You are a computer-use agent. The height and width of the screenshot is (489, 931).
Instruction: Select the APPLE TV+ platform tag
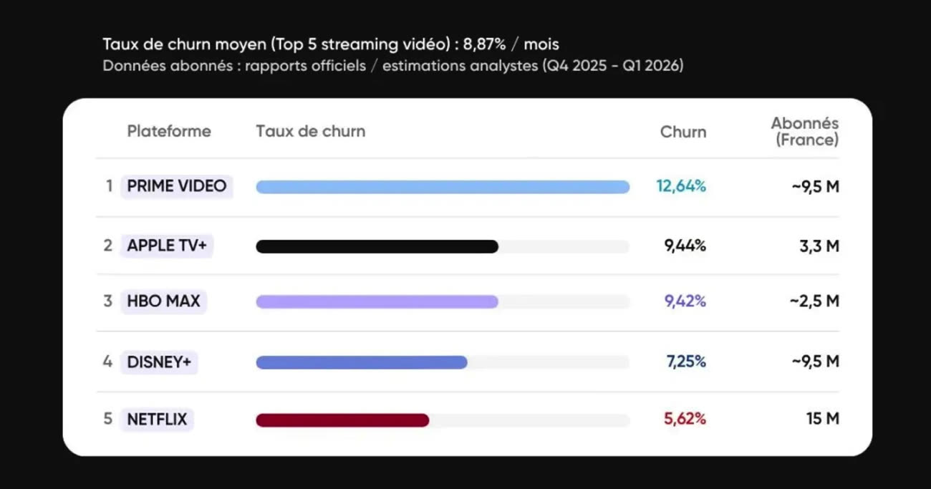(x=167, y=246)
